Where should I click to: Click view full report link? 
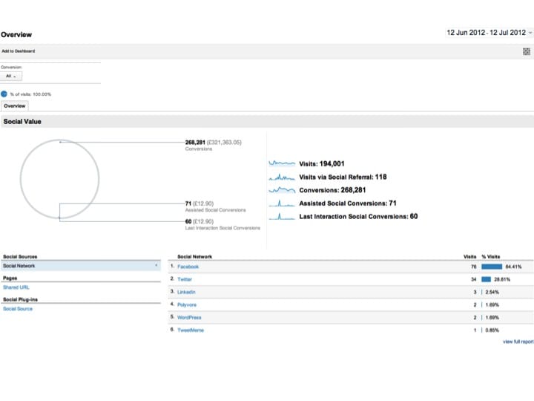[518, 342]
